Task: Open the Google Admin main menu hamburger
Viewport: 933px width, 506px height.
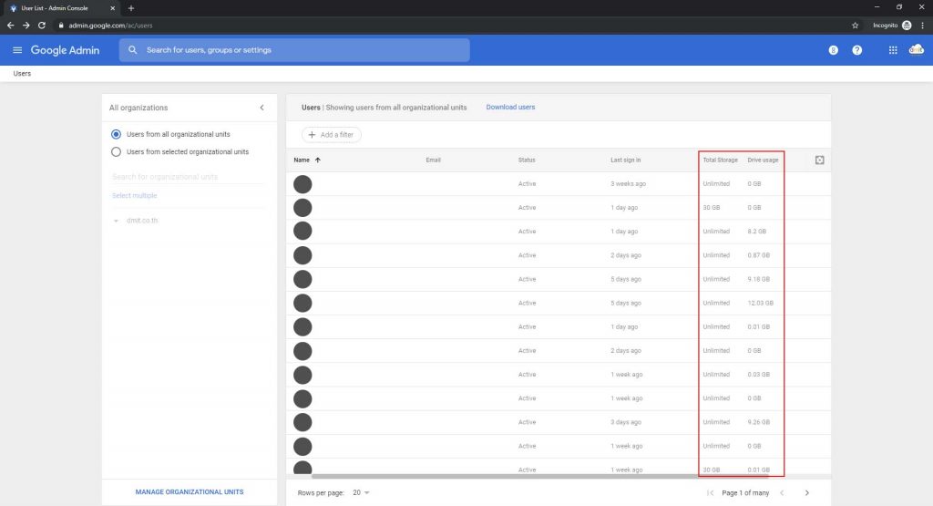Action: (17, 50)
